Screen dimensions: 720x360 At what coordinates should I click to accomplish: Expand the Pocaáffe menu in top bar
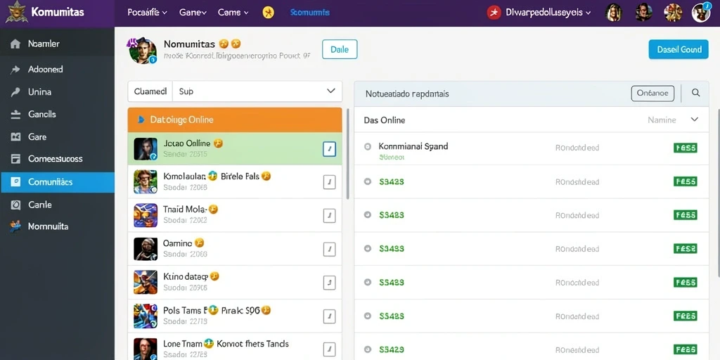click(x=147, y=13)
